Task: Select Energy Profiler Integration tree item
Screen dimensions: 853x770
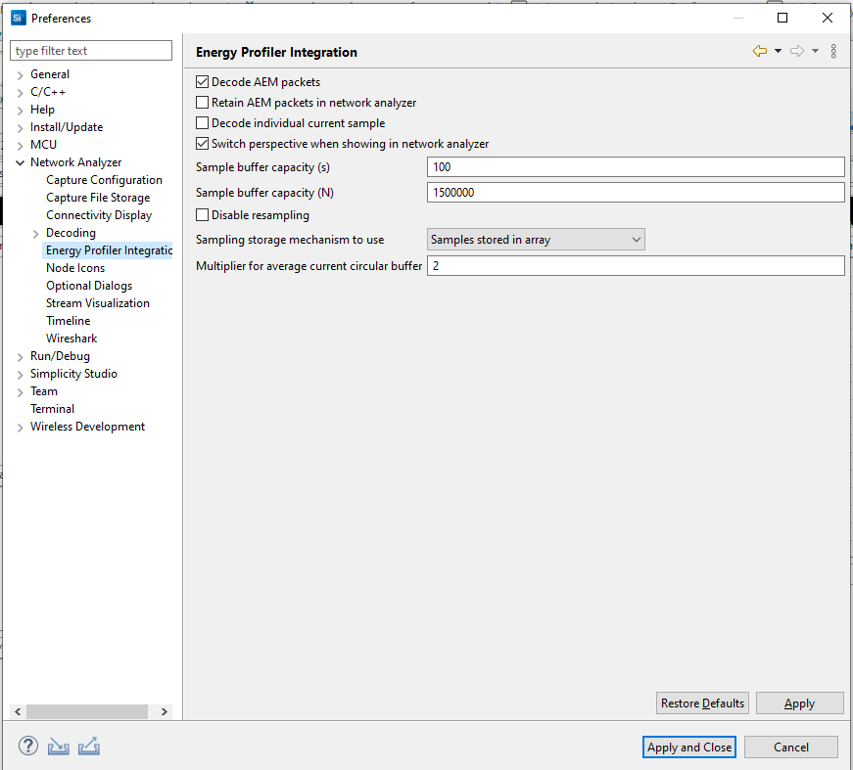Action: point(109,249)
